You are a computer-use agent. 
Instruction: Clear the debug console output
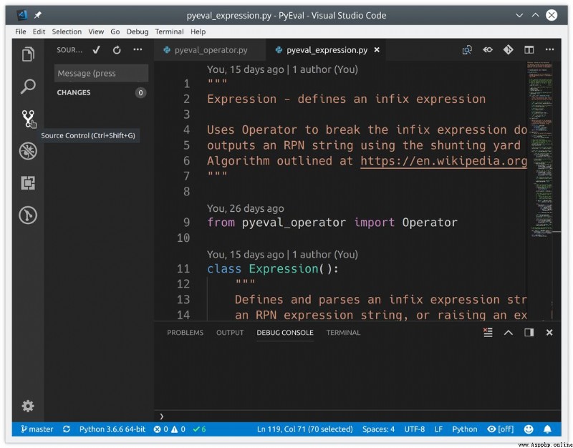pos(488,332)
